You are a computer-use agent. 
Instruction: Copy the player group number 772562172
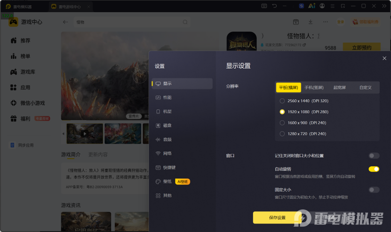304,45
